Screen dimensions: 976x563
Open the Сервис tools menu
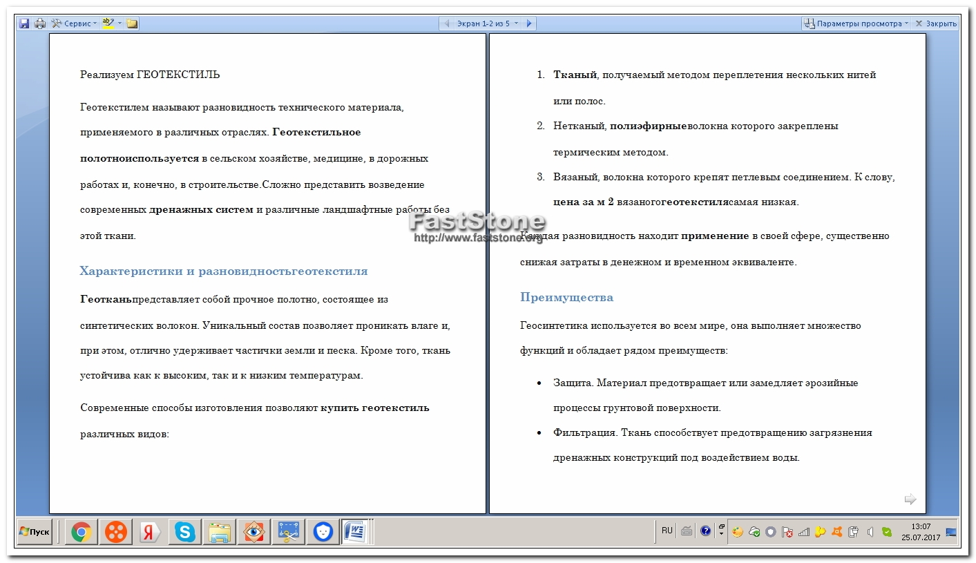tap(73, 23)
